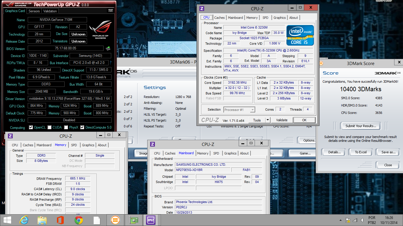Click the Southbridge HM75 field
Image resolution: width=403 pixels, height=226 pixels.
tap(219, 182)
